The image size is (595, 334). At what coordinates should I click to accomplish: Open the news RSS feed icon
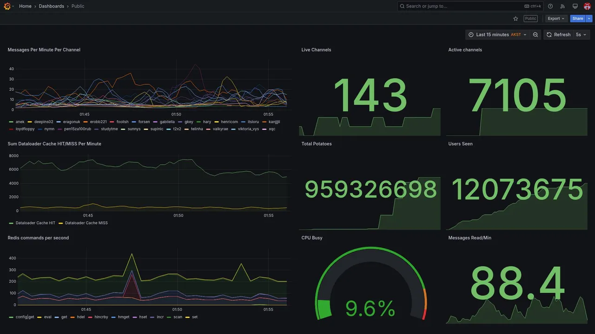click(562, 6)
